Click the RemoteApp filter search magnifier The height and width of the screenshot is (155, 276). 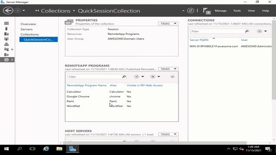point(124,77)
